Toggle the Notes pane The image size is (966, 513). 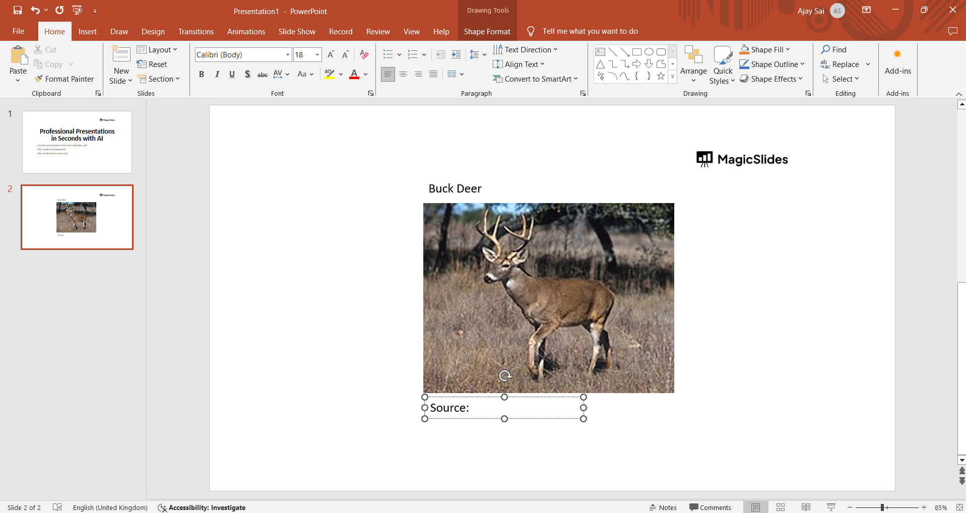point(663,507)
